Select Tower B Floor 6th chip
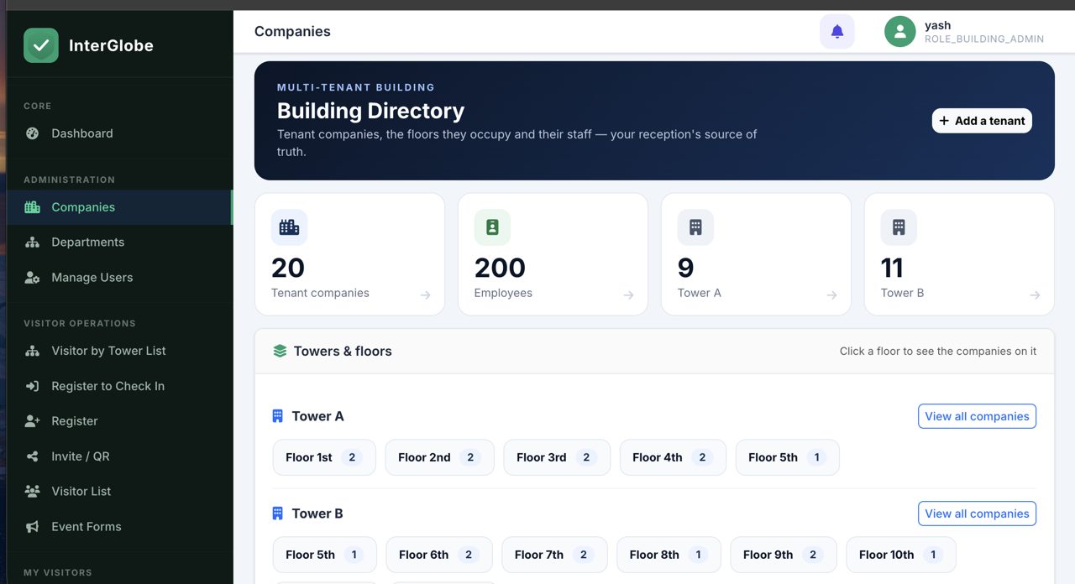The width and height of the screenshot is (1075, 584). [x=439, y=555]
